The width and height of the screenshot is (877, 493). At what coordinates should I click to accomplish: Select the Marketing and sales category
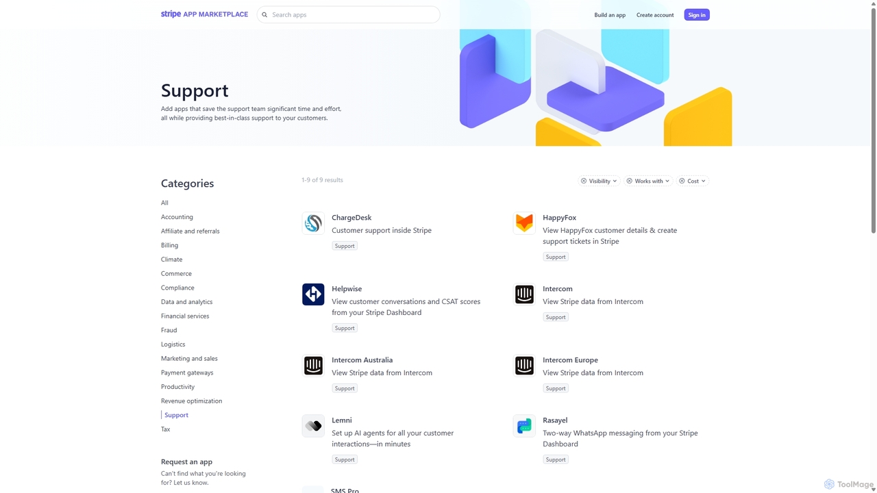[189, 359]
